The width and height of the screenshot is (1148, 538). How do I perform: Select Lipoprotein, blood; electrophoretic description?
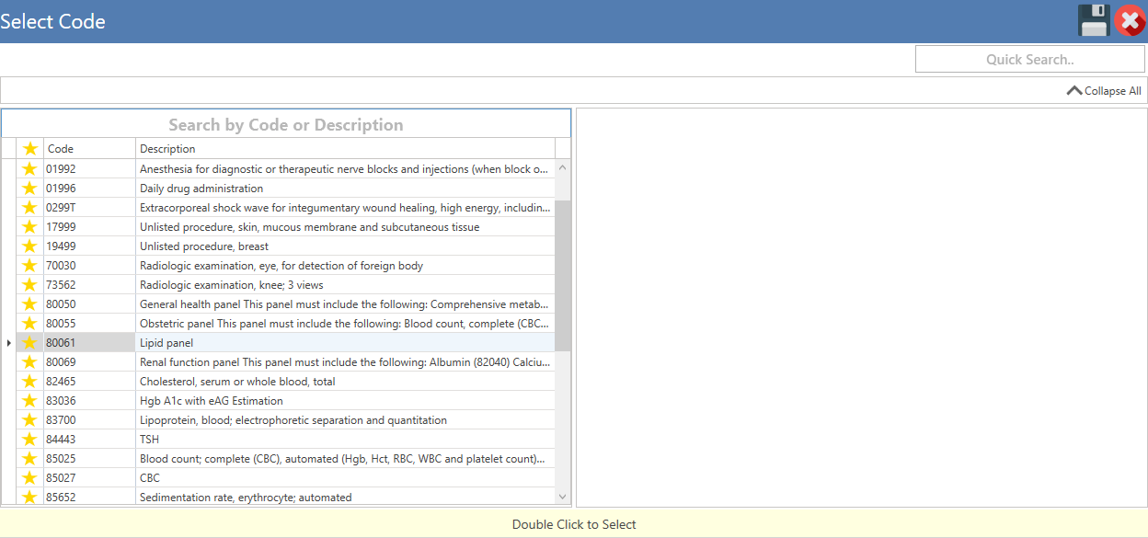346,420
